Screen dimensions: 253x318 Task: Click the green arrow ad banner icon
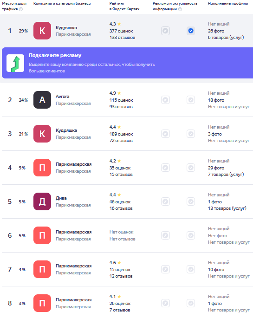(x=15, y=63)
